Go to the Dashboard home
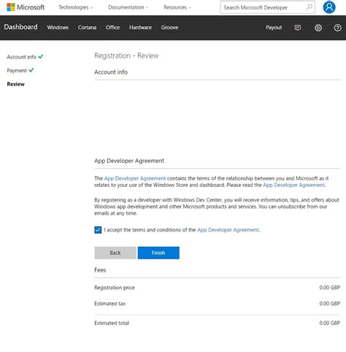This screenshot has width=346, height=352. (20, 27)
